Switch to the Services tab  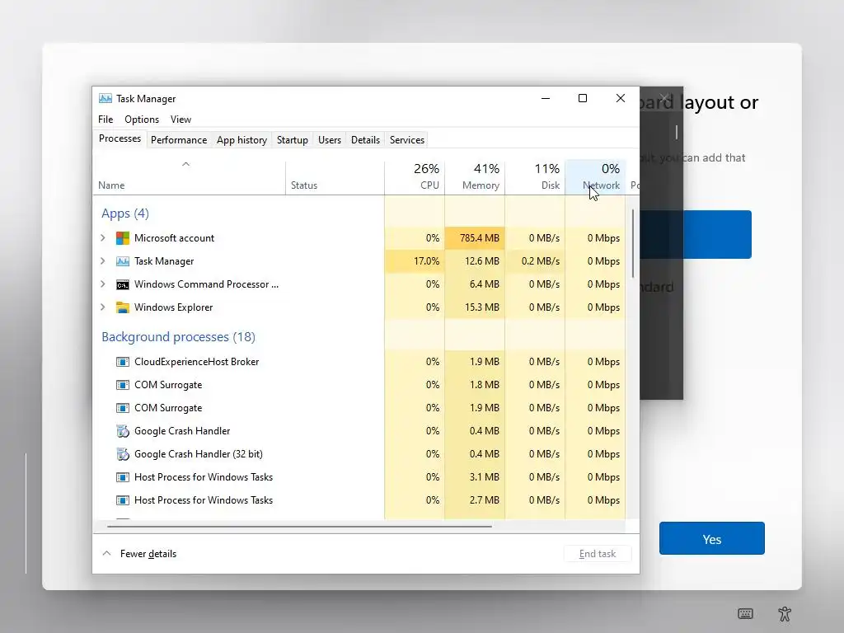pyautogui.click(x=407, y=140)
